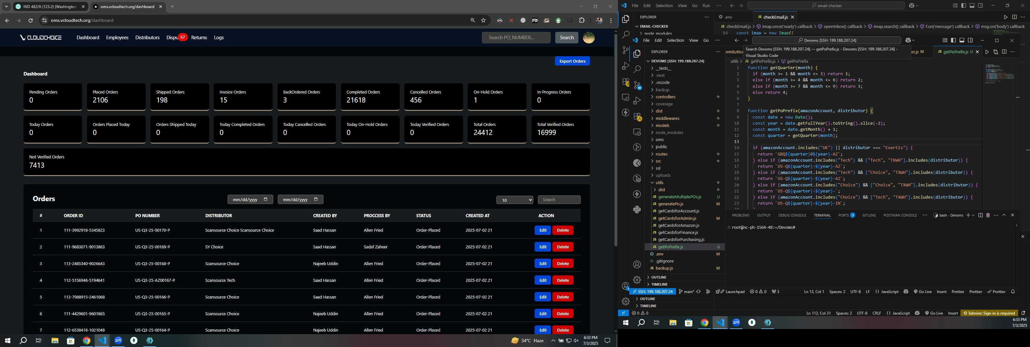The width and height of the screenshot is (1030, 347).
Task: Toggle primary side bar in Devoms window
Action: pyautogui.click(x=953, y=40)
